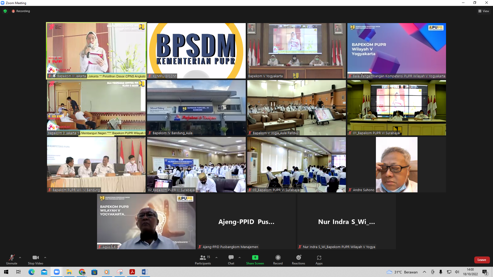Open Microsoft Word from the taskbar
Screen dimensions: 493x277
pos(145,272)
